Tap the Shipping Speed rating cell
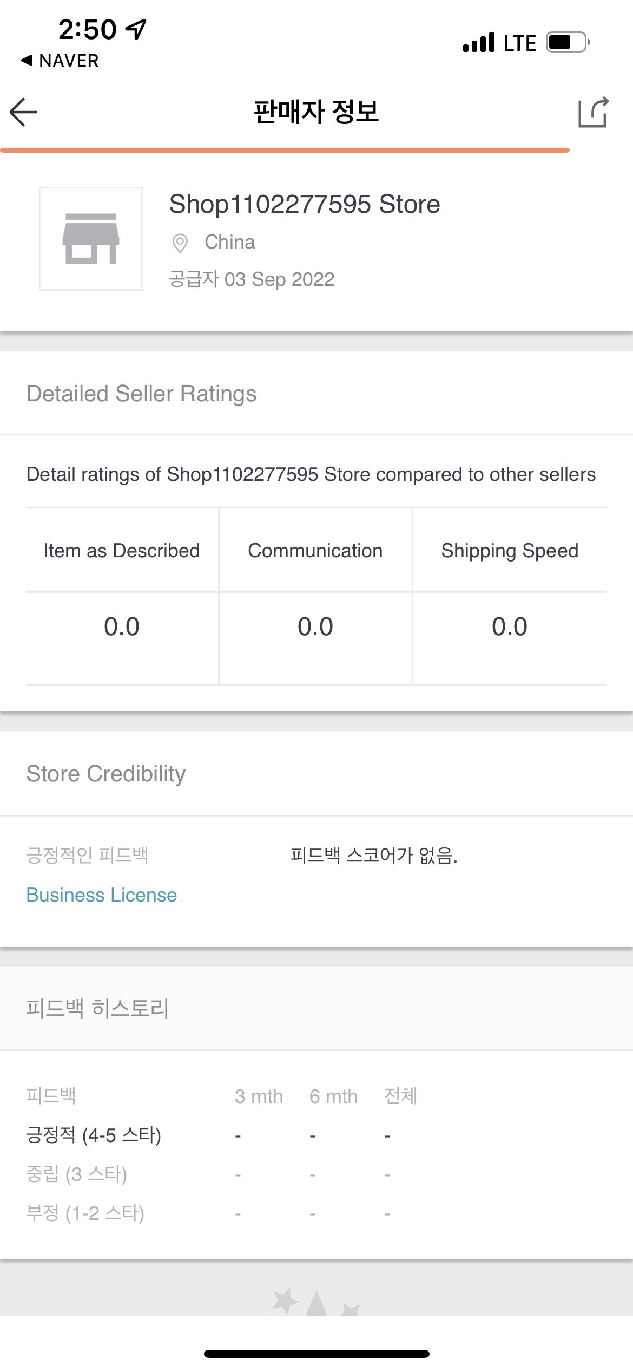Image resolution: width=633 pixels, height=1371 pixels. point(510,626)
